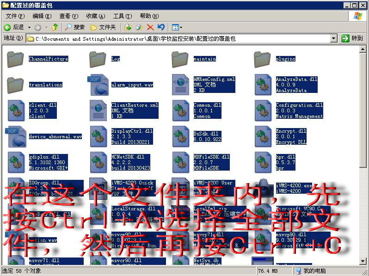Select the plugins folder icon

(262, 59)
